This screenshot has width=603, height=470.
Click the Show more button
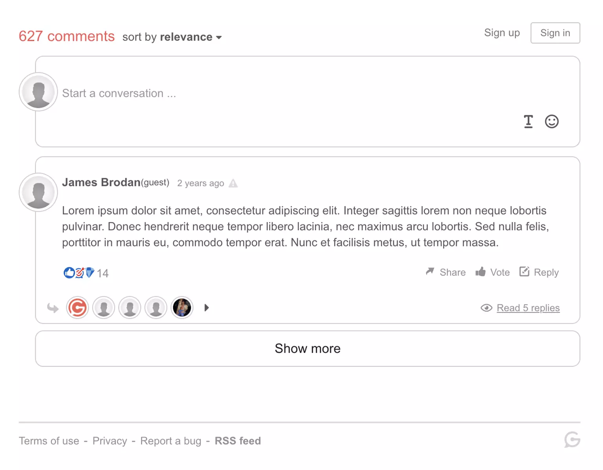(307, 349)
